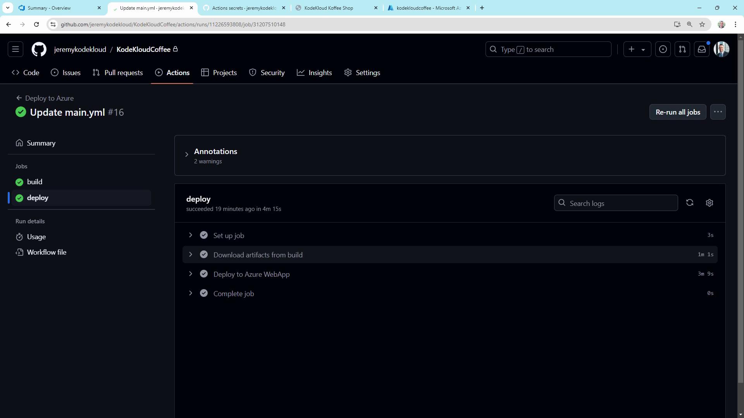
Task: Expand the Complete job step
Action: 190,293
